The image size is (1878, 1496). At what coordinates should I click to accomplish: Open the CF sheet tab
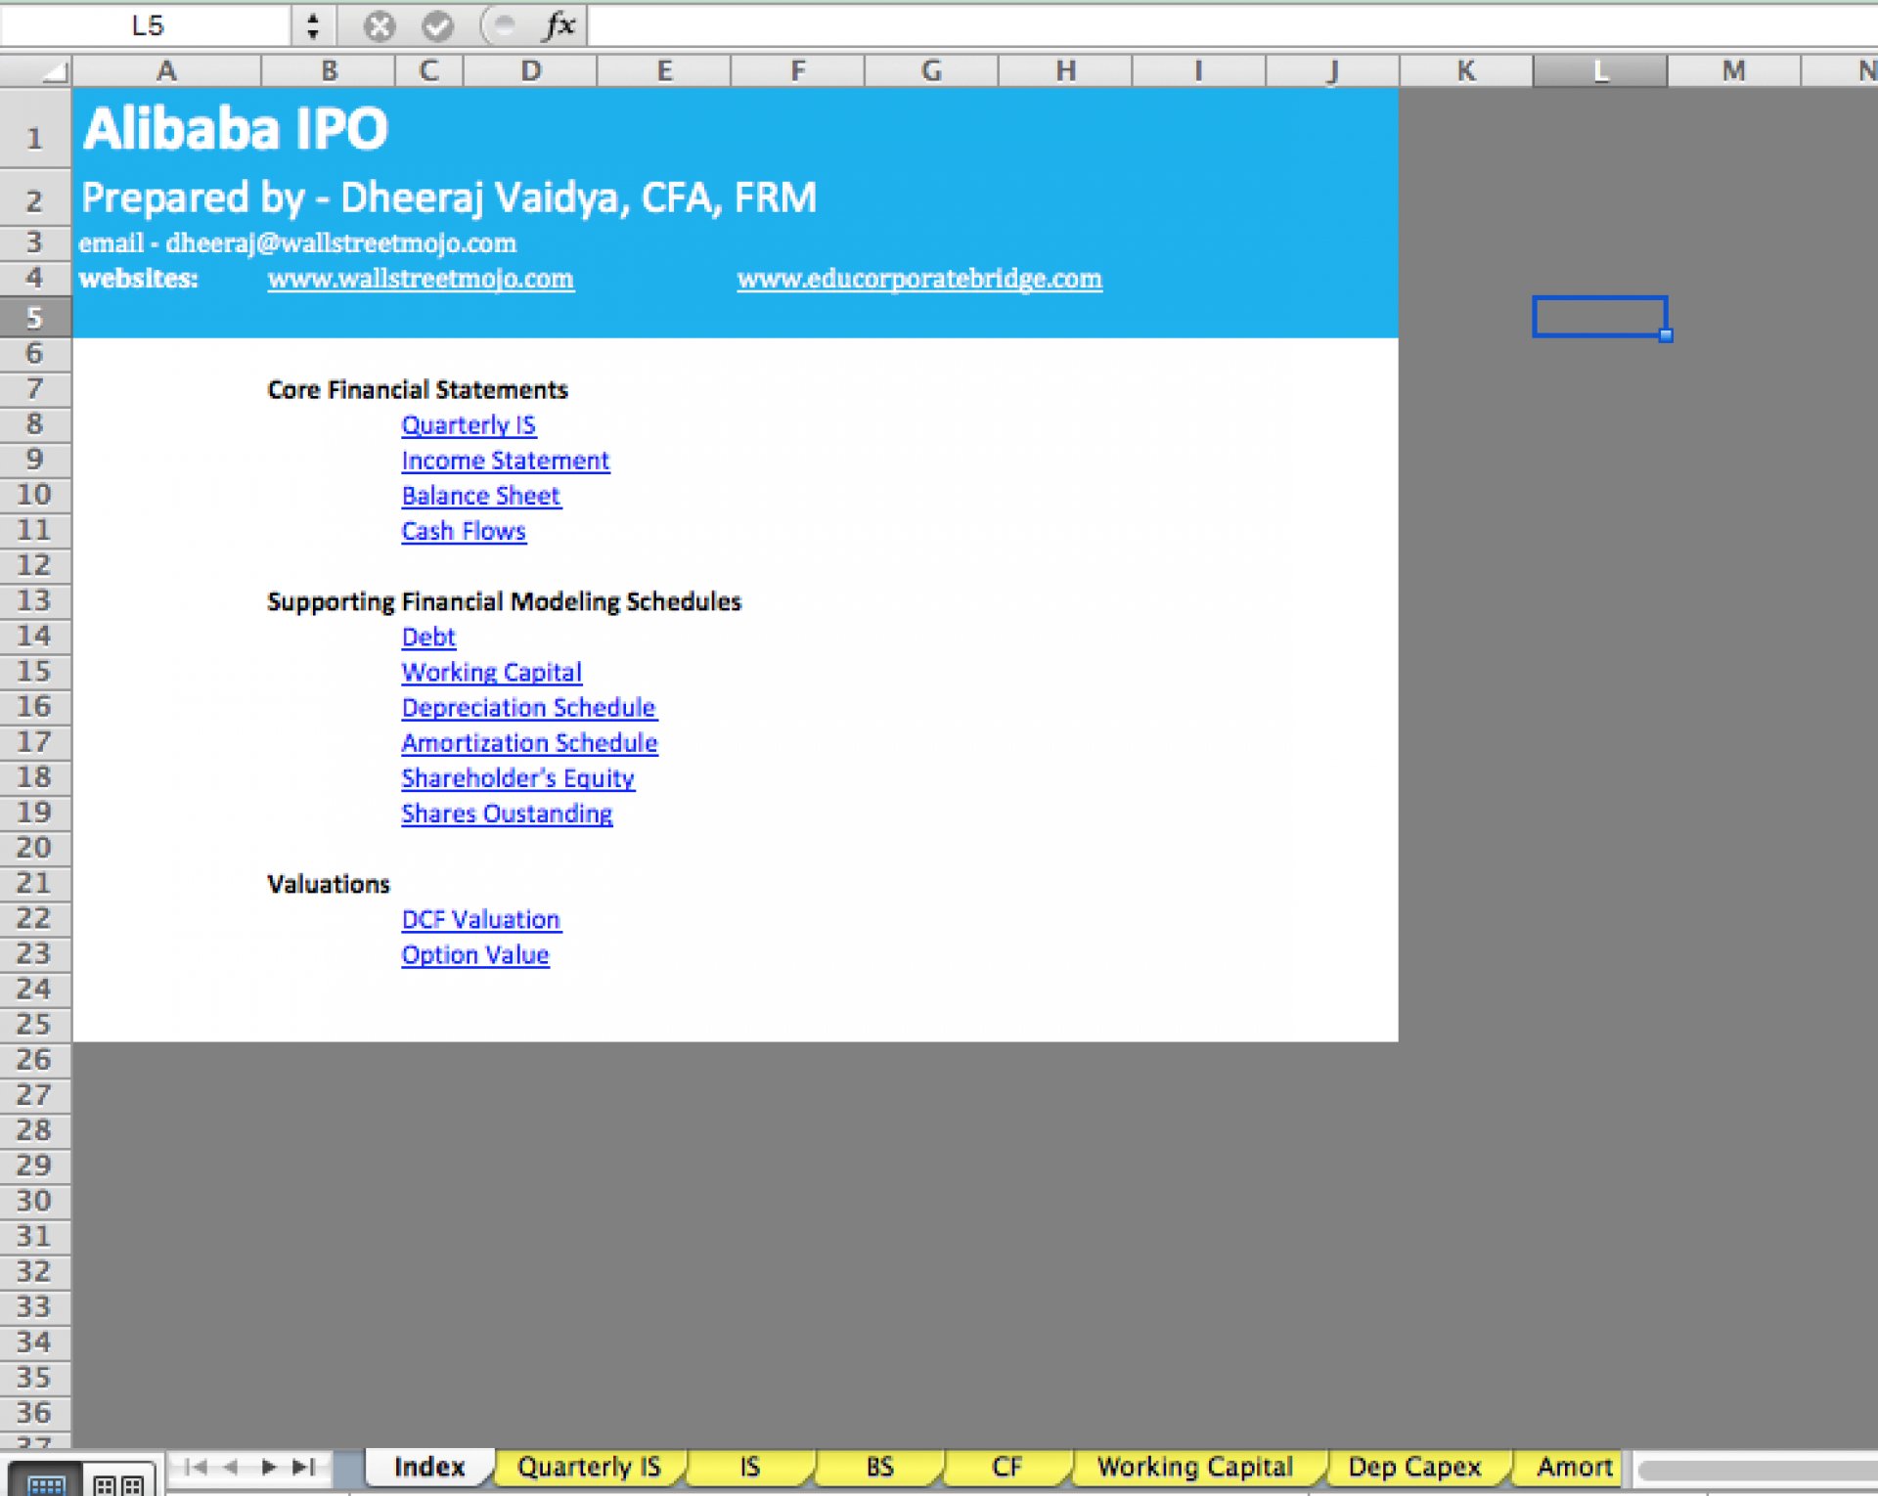tap(1006, 1467)
